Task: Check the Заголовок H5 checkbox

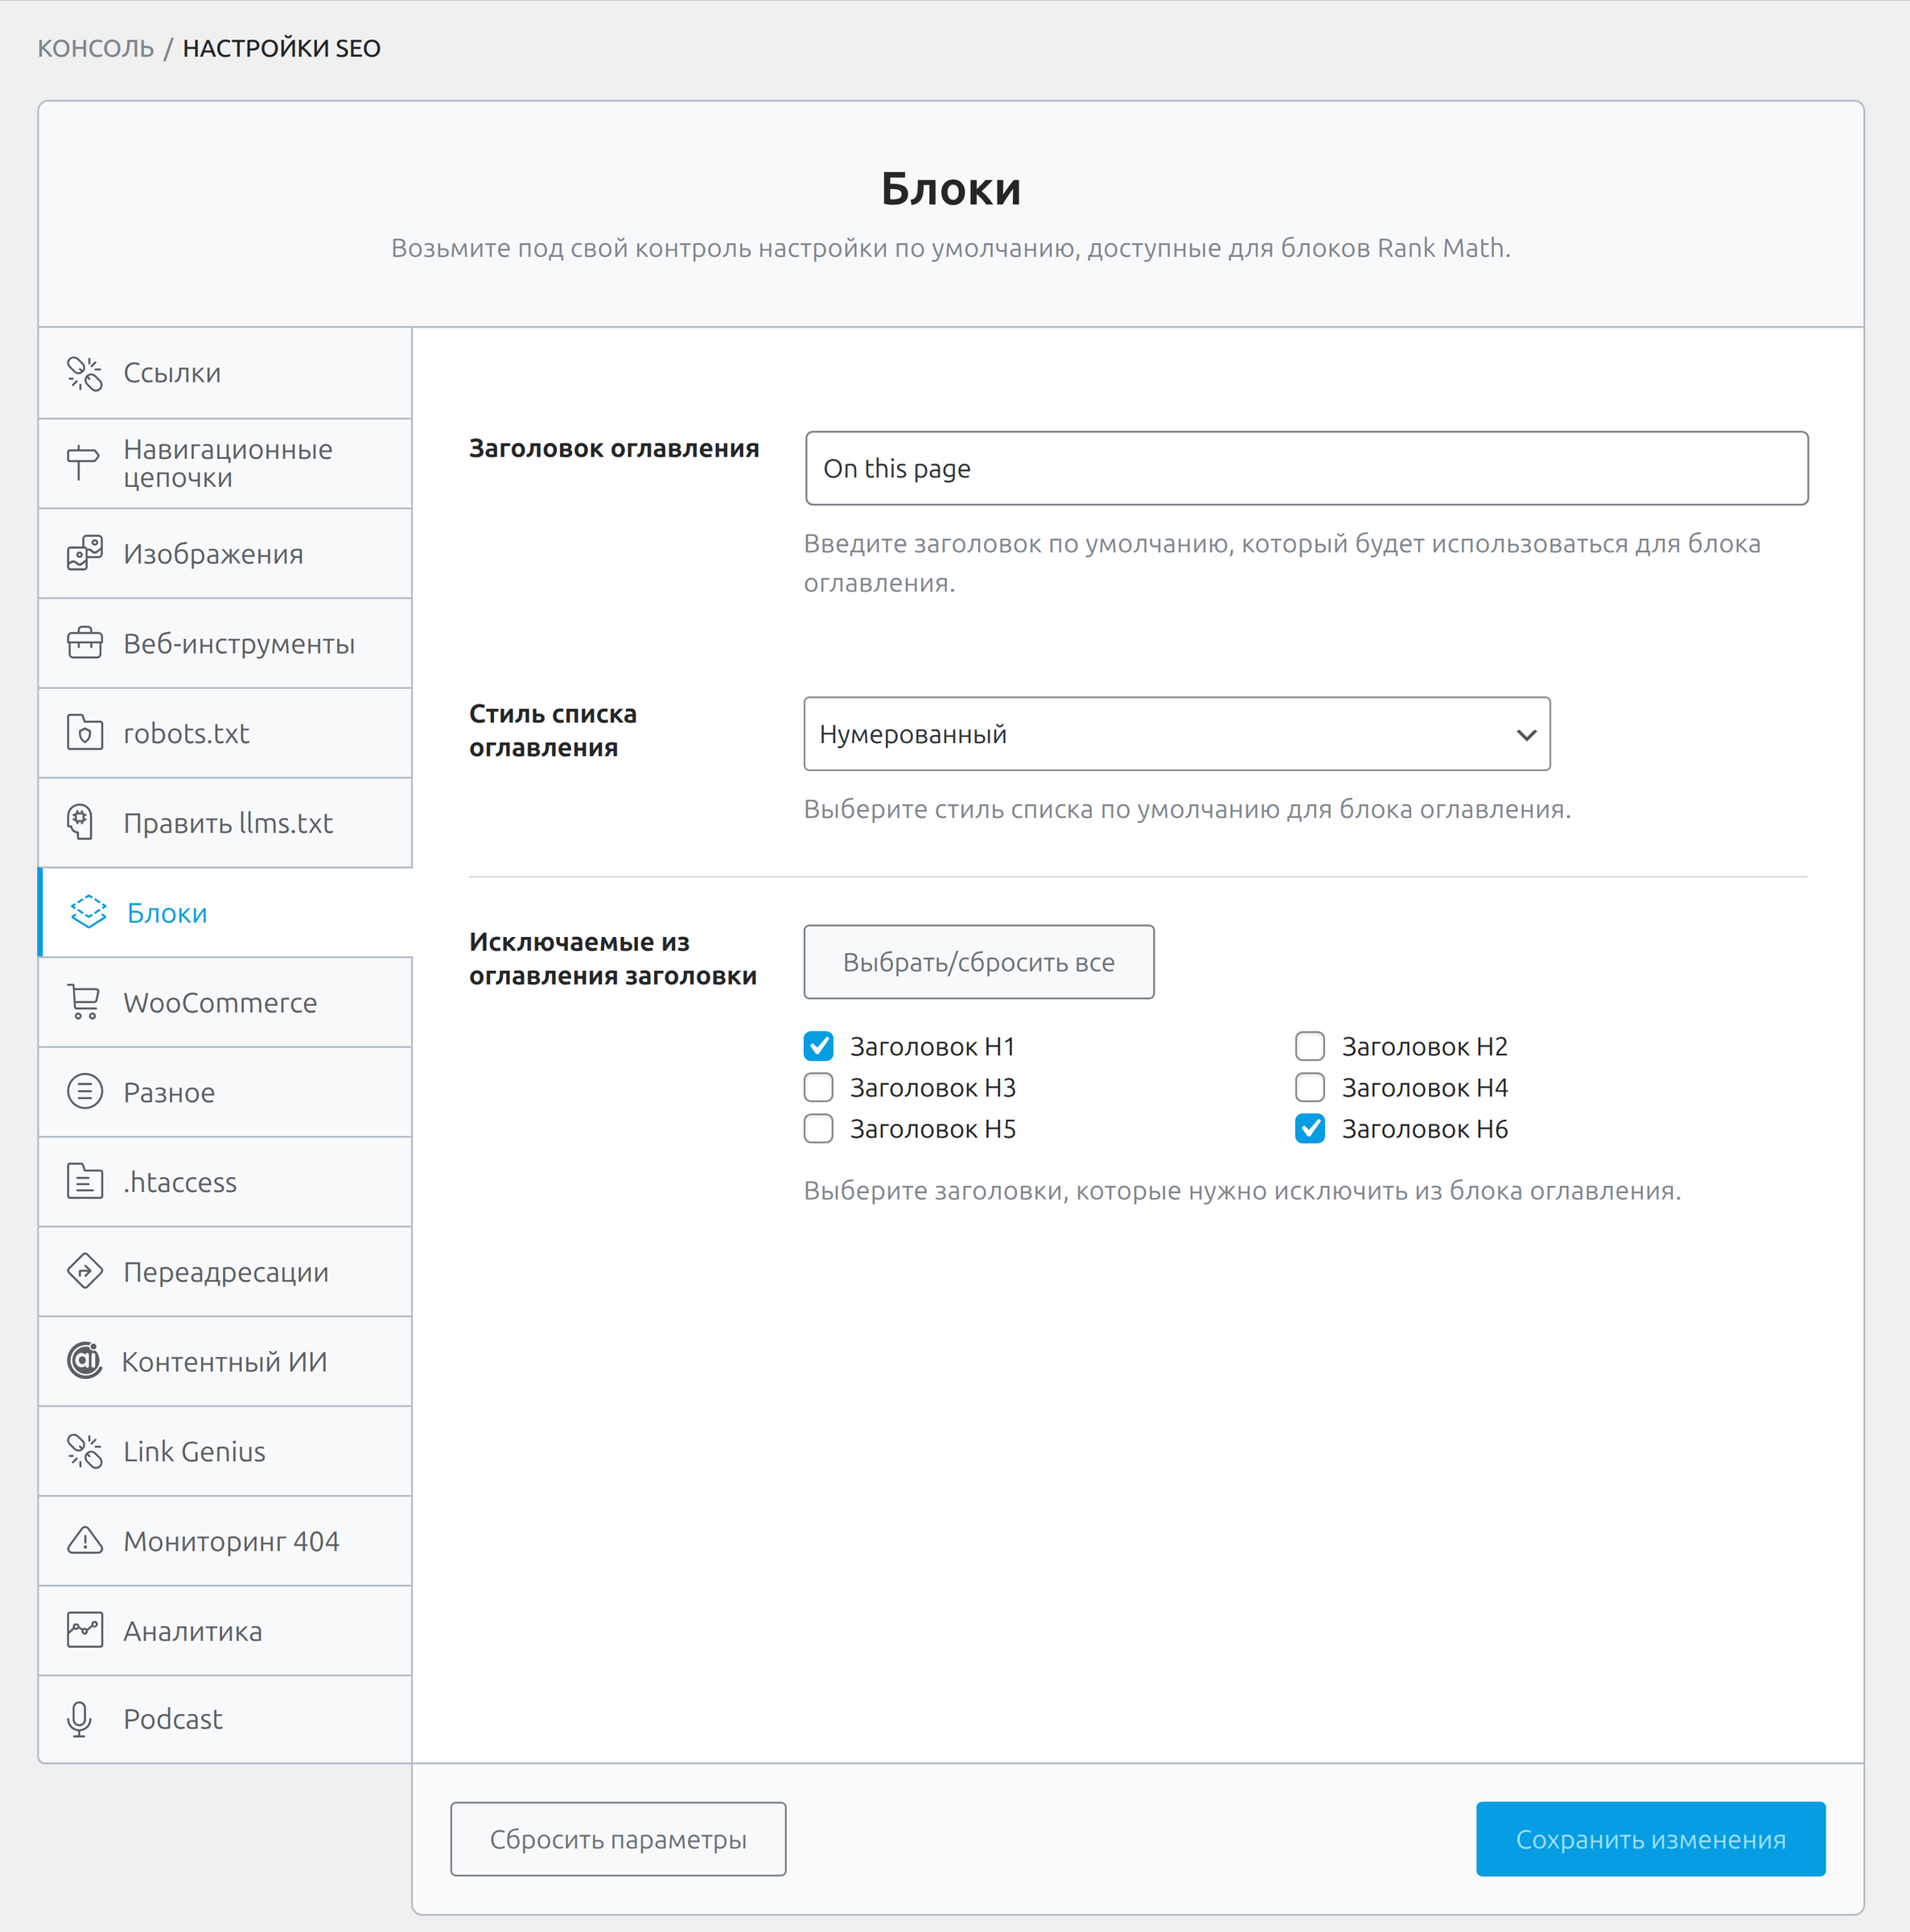Action: tap(818, 1128)
